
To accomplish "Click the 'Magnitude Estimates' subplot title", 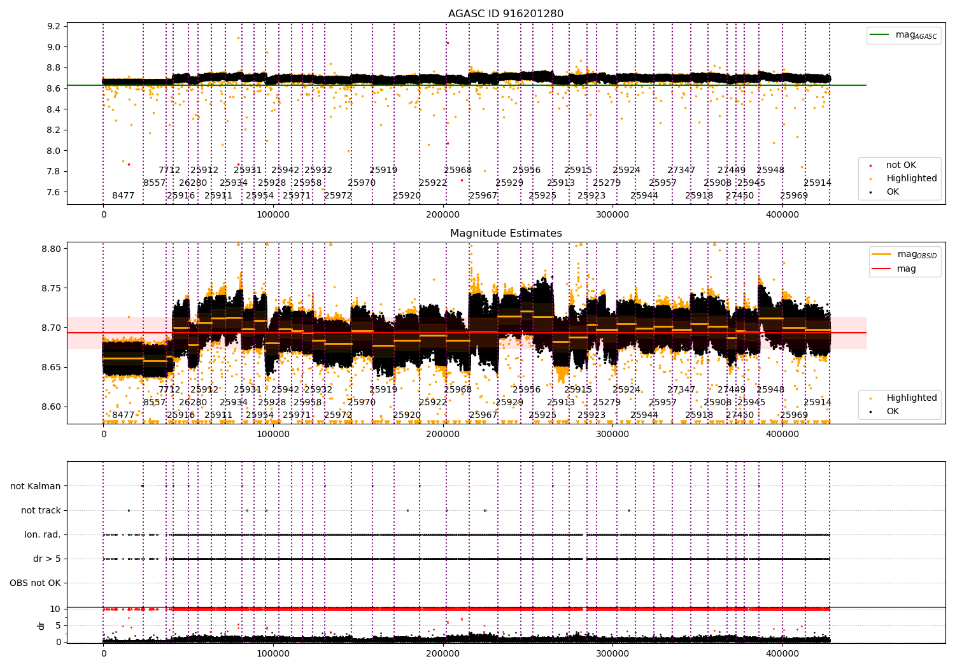I will tap(506, 233).
